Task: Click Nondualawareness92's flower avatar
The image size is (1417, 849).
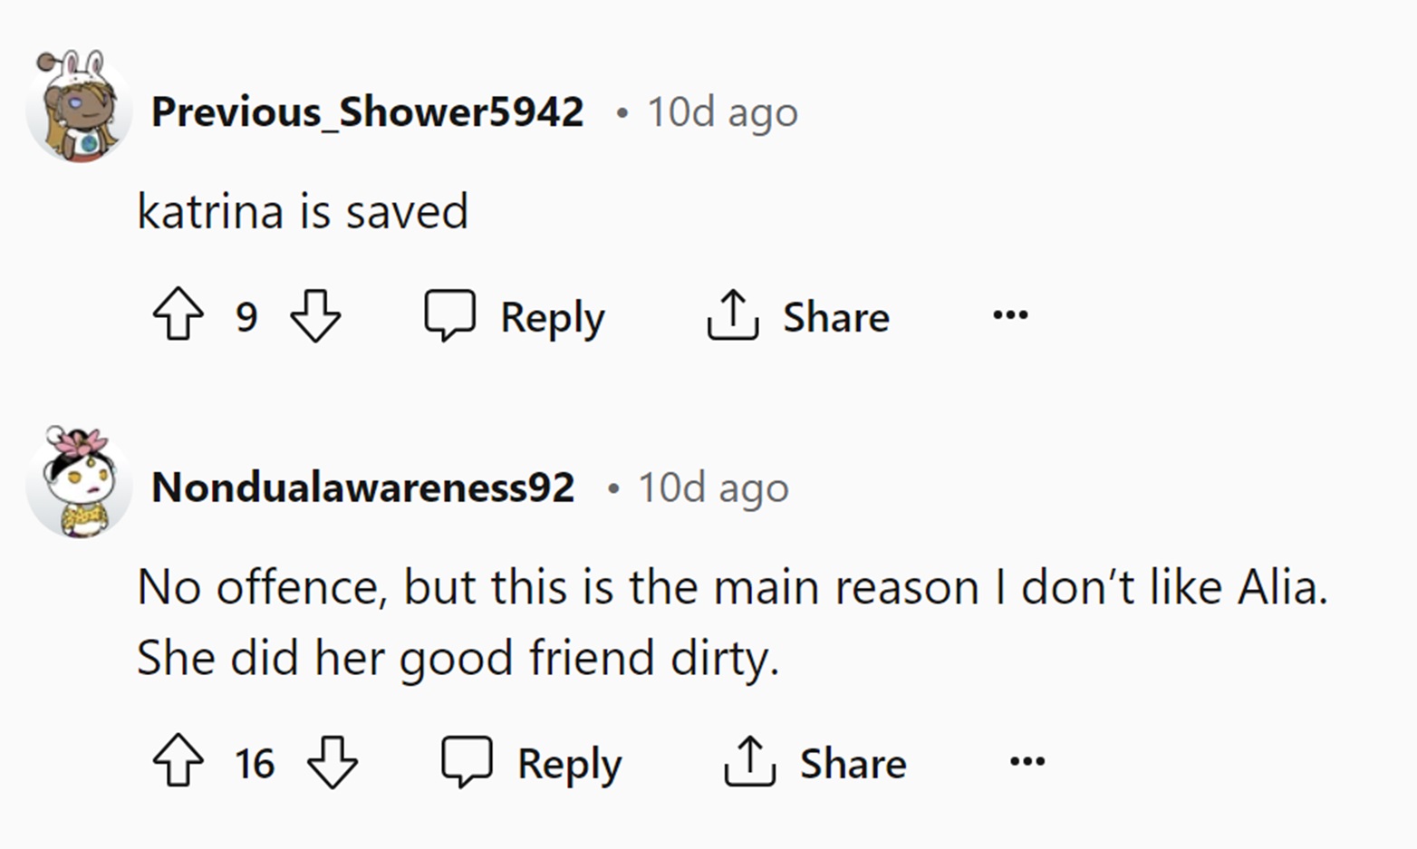Action: coord(80,483)
